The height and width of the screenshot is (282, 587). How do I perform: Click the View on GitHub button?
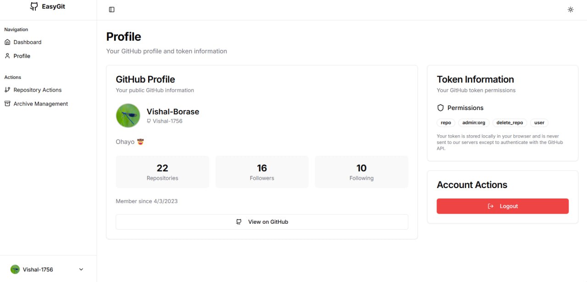262,222
